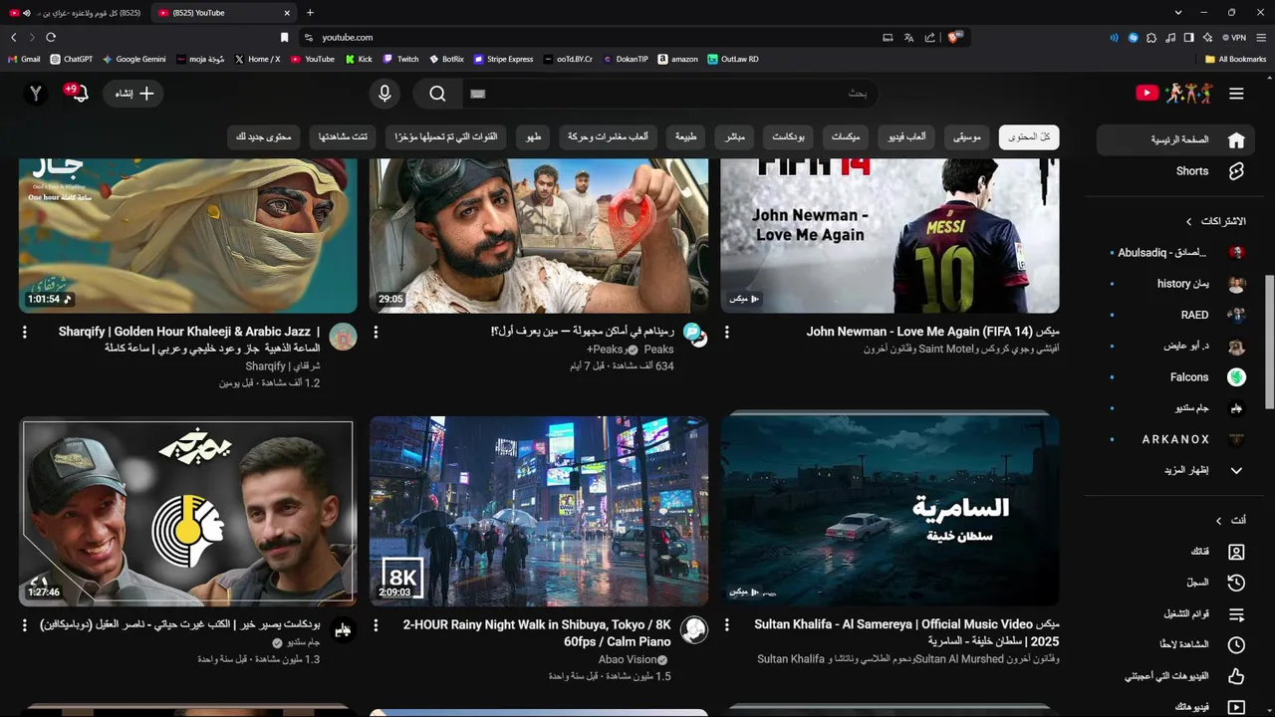Expand the You (أنت) section chevron

pyautogui.click(x=1218, y=521)
